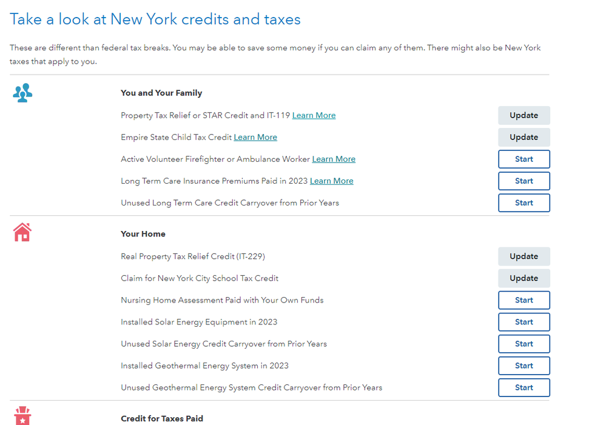Update Claim for New York City School Tax Credit

coord(524,278)
